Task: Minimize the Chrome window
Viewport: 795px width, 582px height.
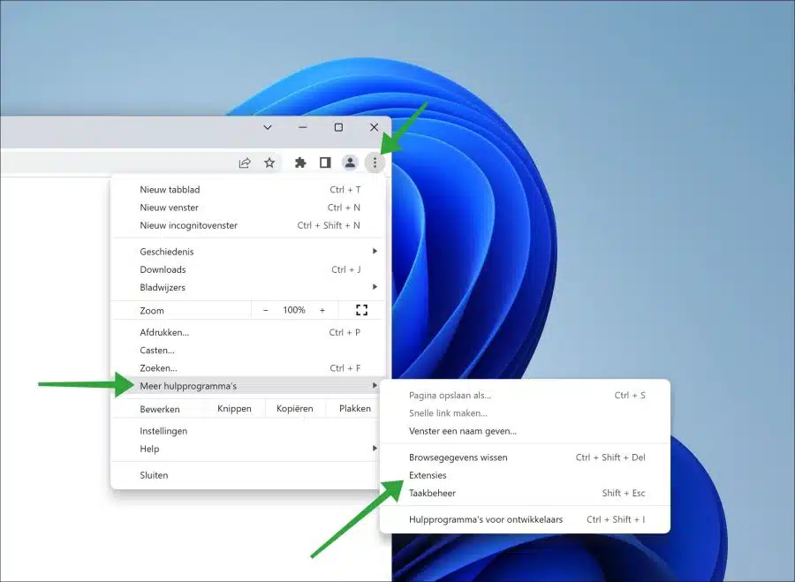Action: click(x=303, y=127)
